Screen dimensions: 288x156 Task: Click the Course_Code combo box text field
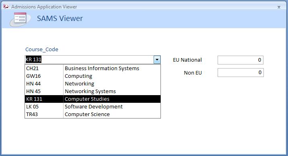89,60
